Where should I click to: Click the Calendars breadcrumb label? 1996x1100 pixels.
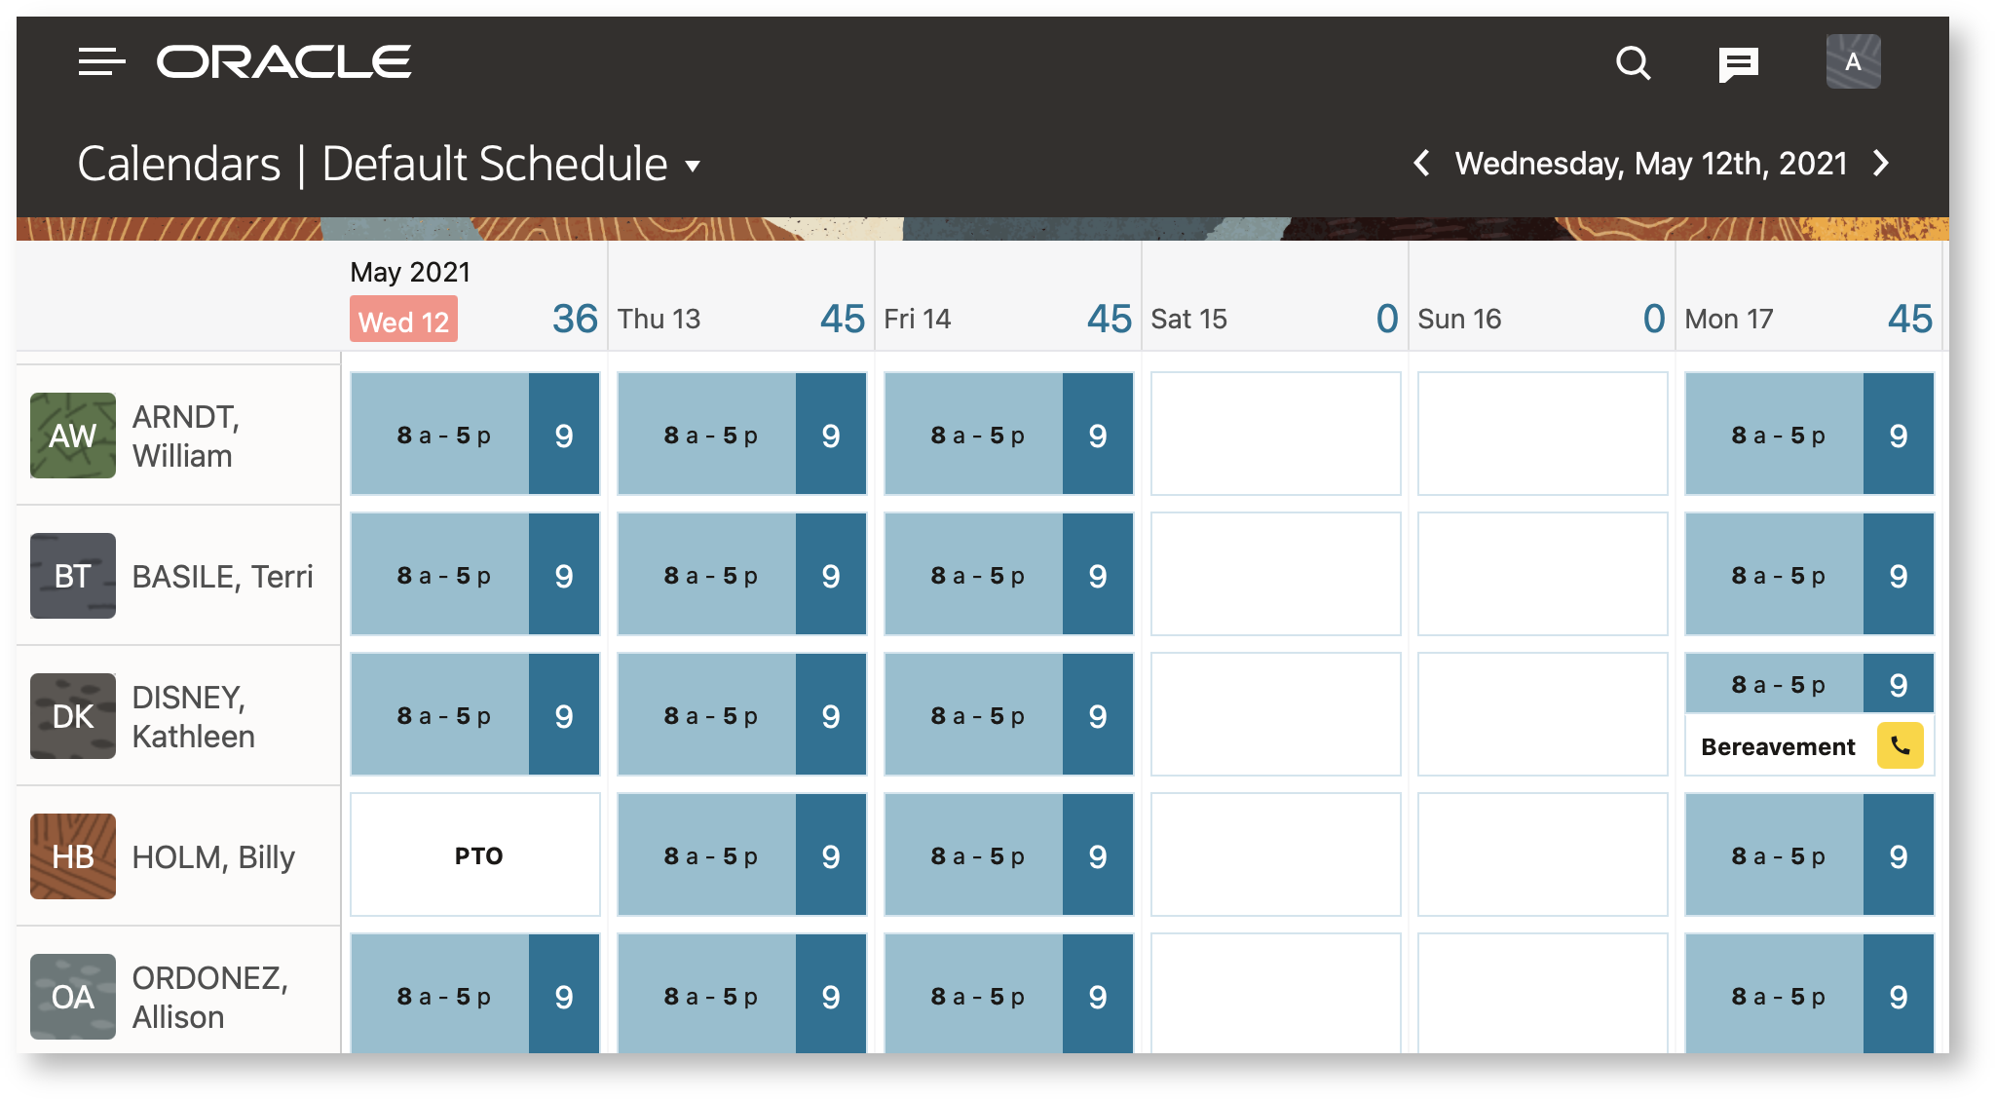[179, 164]
